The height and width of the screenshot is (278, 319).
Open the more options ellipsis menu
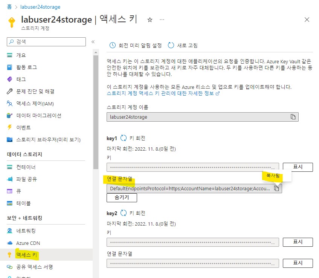[x=162, y=20]
